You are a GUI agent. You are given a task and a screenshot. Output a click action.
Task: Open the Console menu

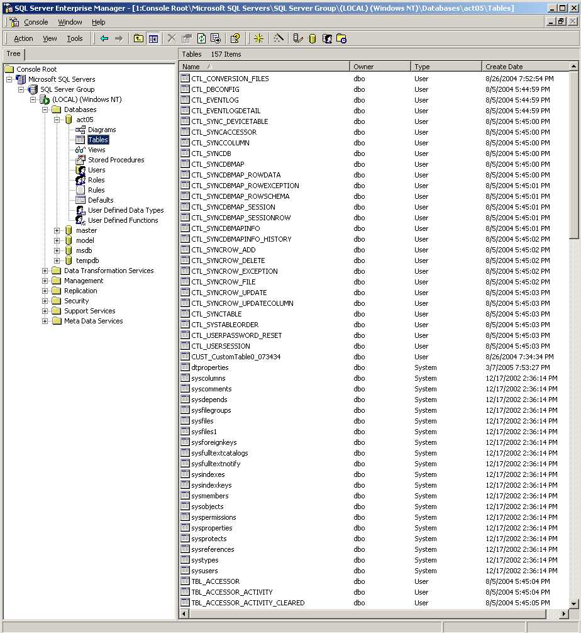[x=36, y=22]
